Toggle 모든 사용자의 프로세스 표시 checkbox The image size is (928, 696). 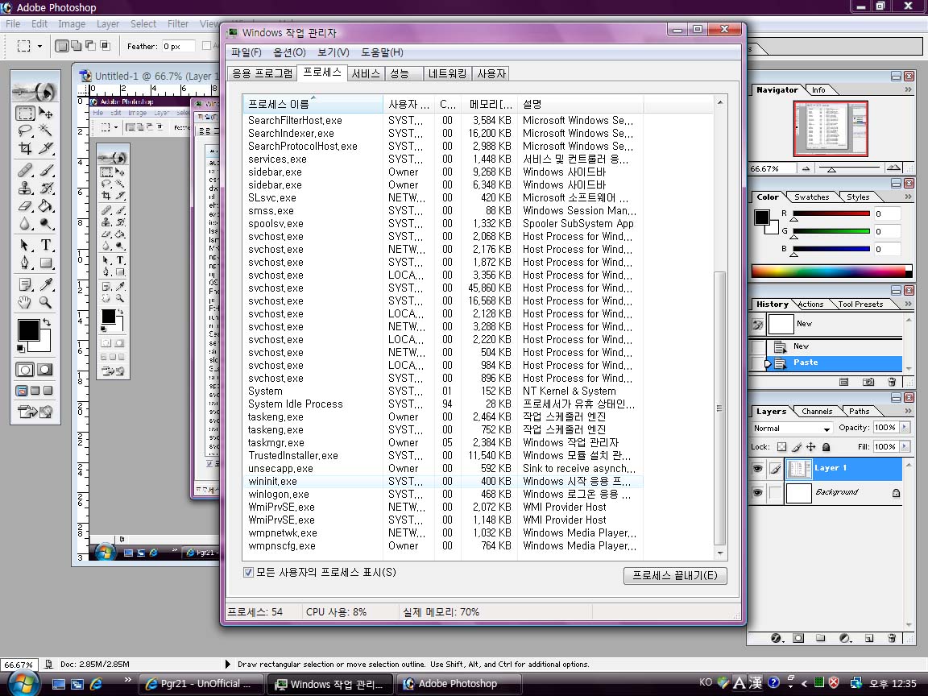pyautogui.click(x=249, y=572)
